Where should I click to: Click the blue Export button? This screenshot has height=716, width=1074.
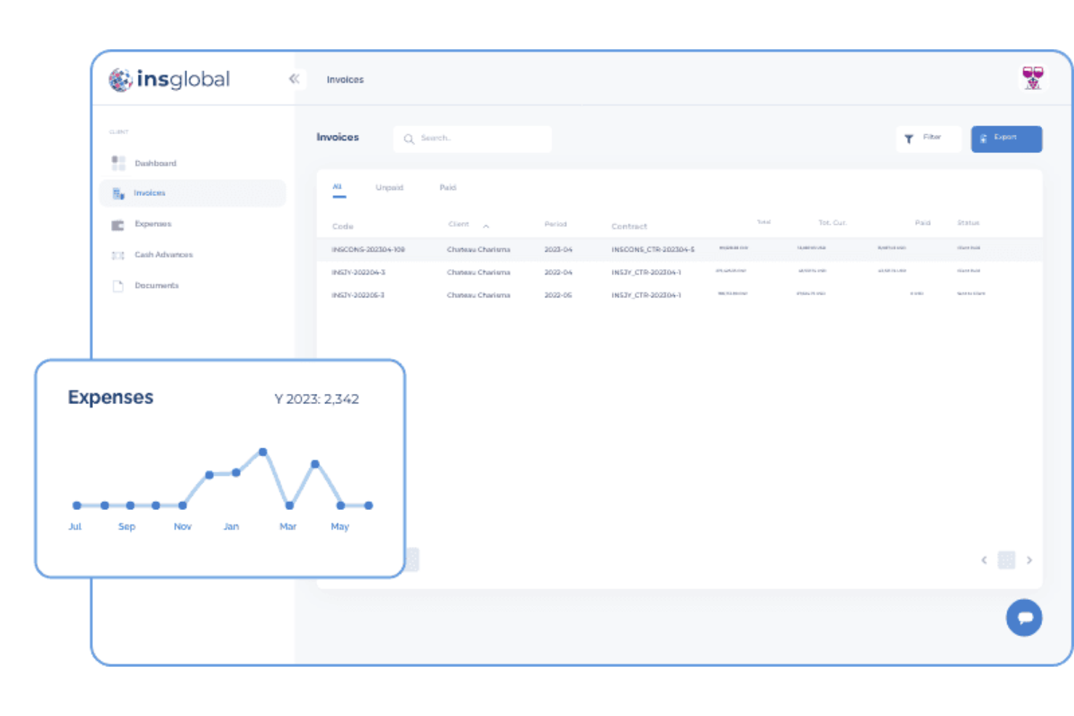point(1007,139)
